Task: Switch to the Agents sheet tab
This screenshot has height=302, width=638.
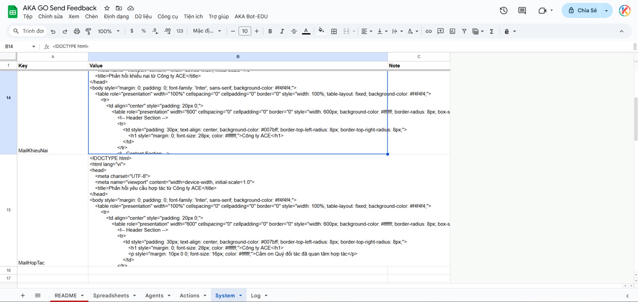Action: click(154, 295)
